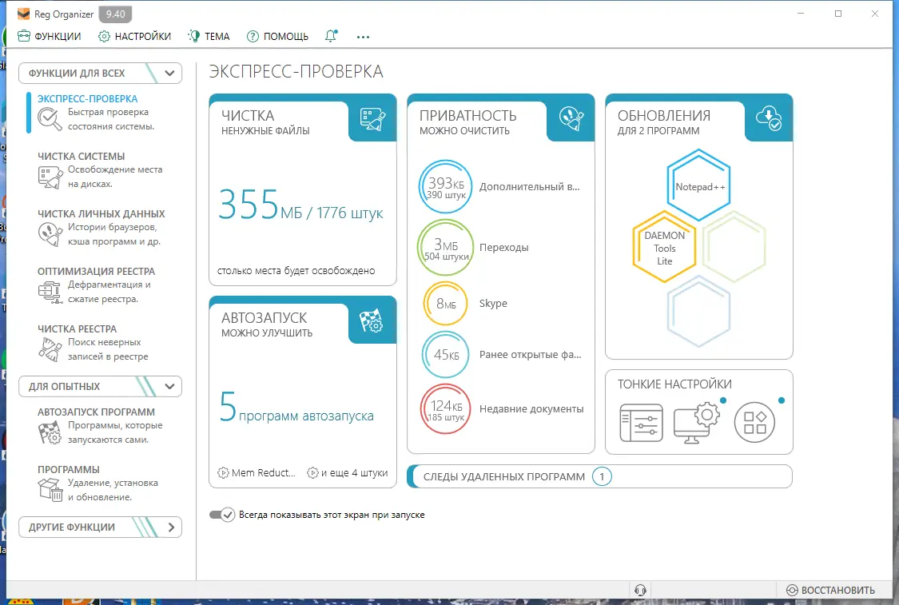Open the first Тонкие настройки icon

coord(640,424)
